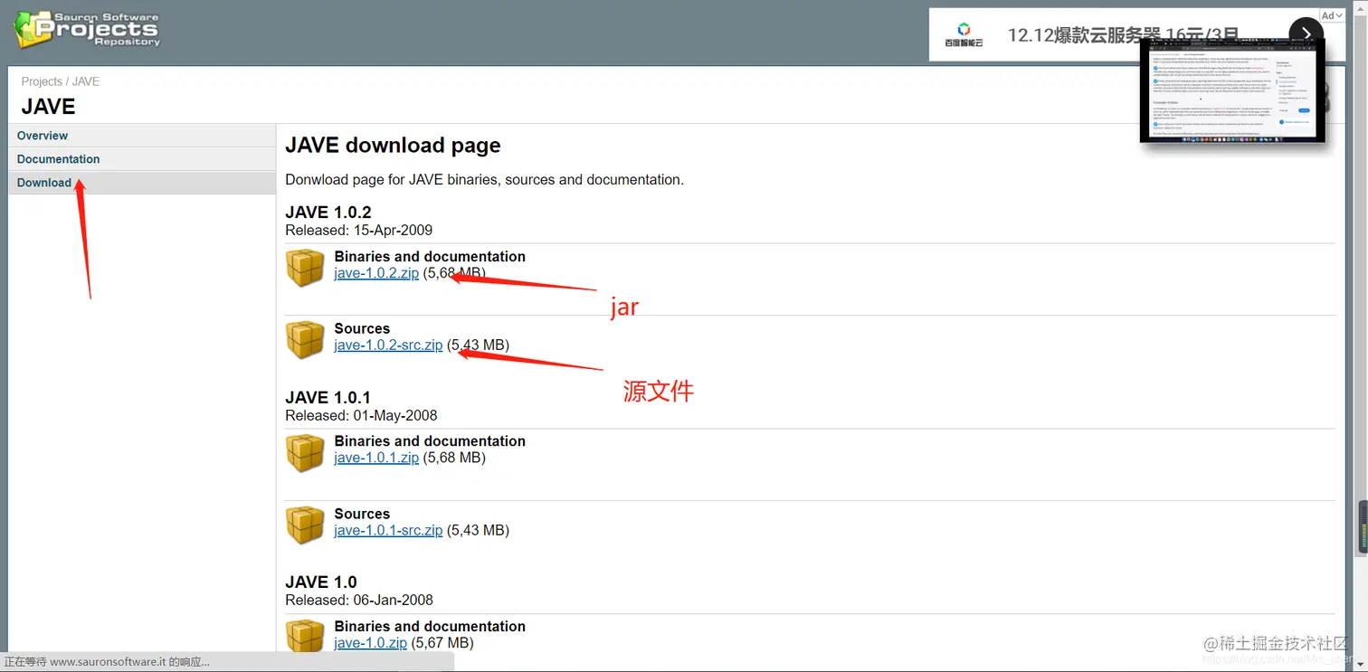
Task: Click the Ad label badge
Action: click(x=1330, y=15)
